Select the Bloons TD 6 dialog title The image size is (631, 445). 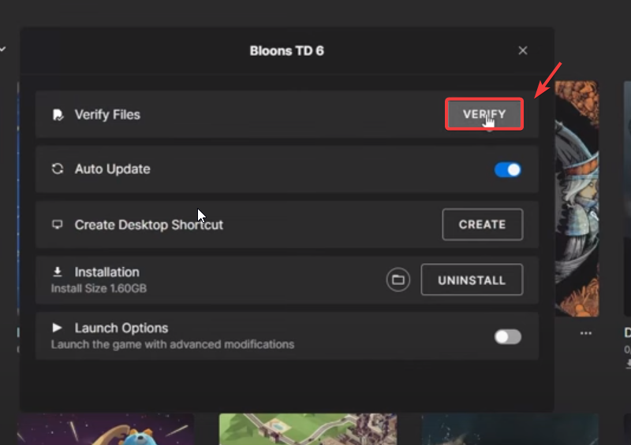[286, 51]
